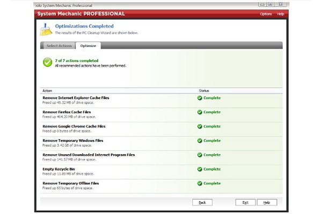Click 'Freed up 0 bytes of drive space' text
The width and height of the screenshot is (322, 214).
pyautogui.click(x=67, y=131)
